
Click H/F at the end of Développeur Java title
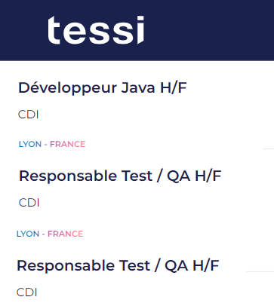coord(174,88)
